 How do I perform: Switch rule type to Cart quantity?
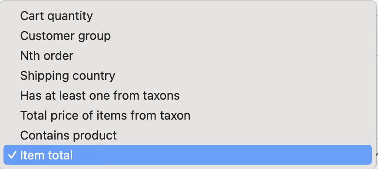pos(188,16)
